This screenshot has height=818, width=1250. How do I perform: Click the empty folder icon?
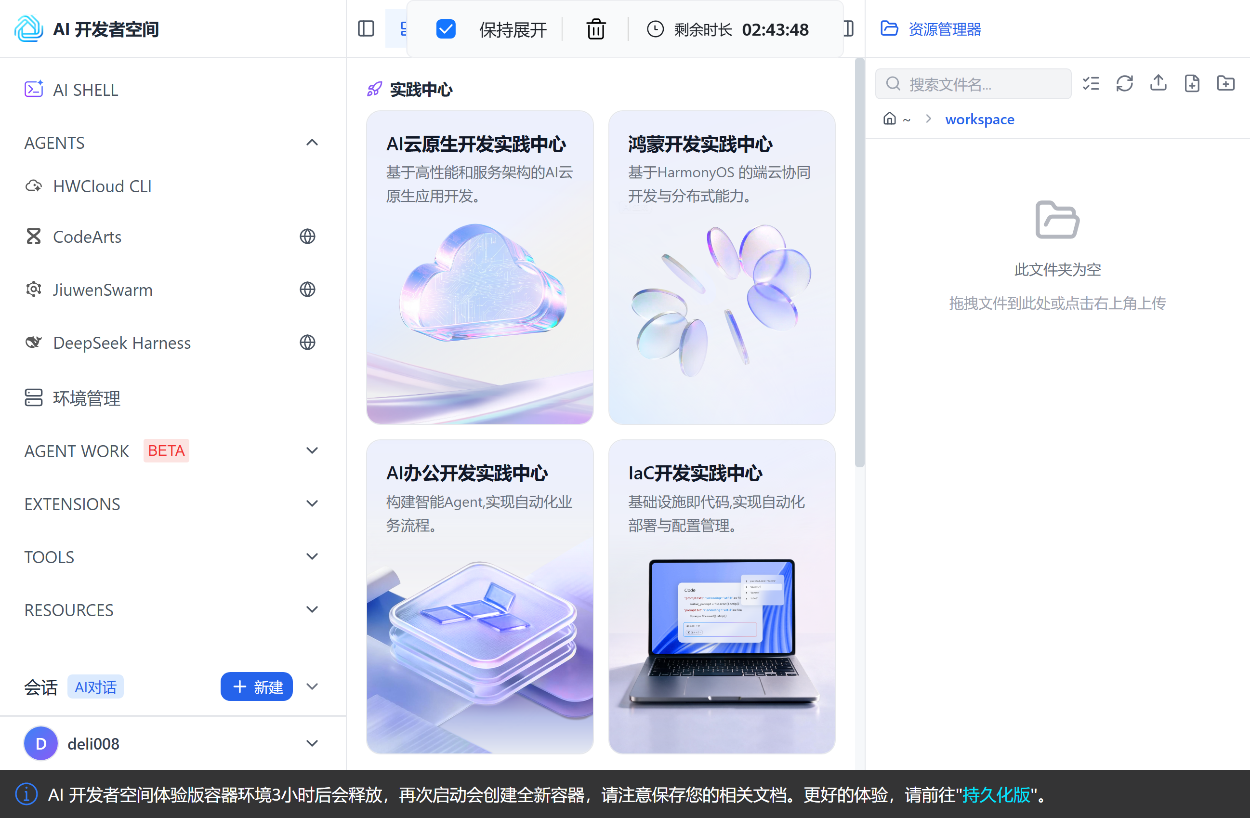click(x=1057, y=220)
